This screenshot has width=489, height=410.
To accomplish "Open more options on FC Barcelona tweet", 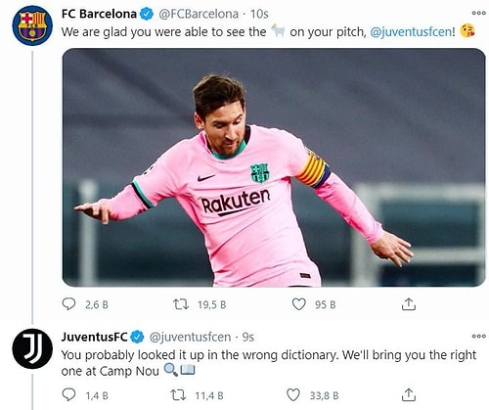I will (x=478, y=13).
